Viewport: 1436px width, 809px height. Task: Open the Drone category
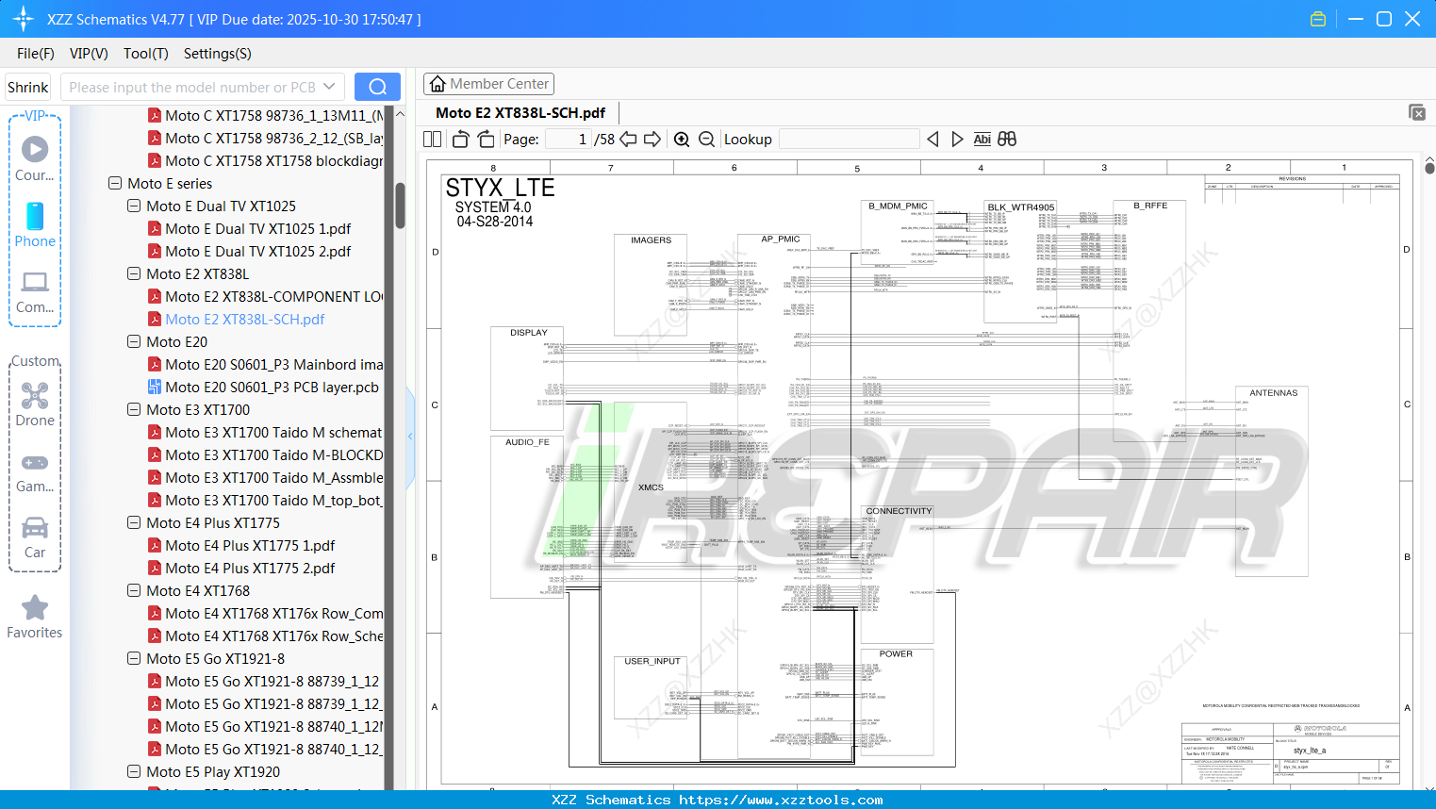coord(35,404)
